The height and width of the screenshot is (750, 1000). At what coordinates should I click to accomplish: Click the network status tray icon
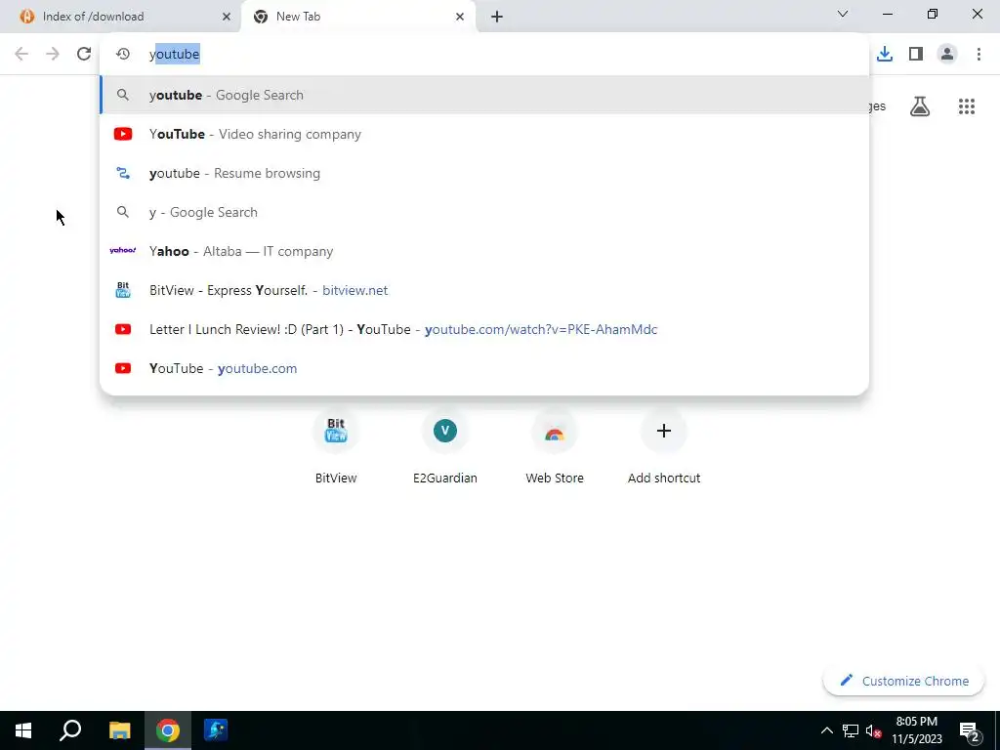851,730
